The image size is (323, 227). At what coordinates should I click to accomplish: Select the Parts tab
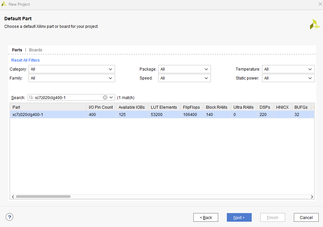(17, 50)
